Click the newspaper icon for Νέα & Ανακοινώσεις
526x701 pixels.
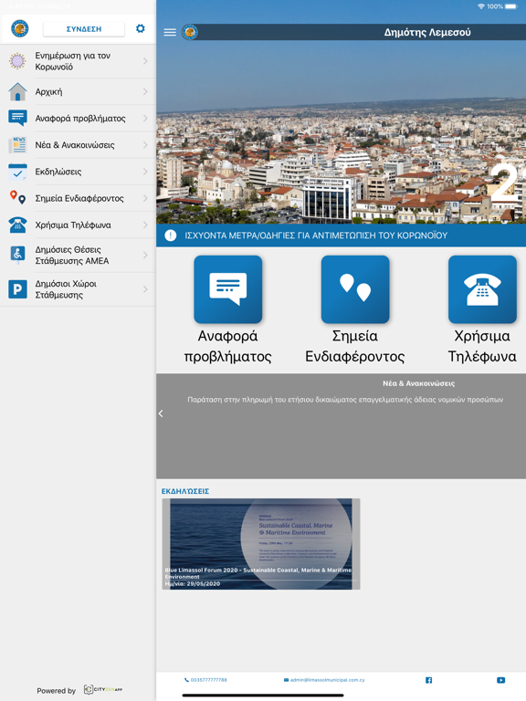pos(17,145)
